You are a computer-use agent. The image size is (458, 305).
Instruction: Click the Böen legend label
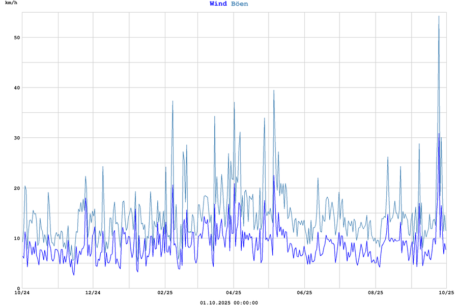point(239,4)
